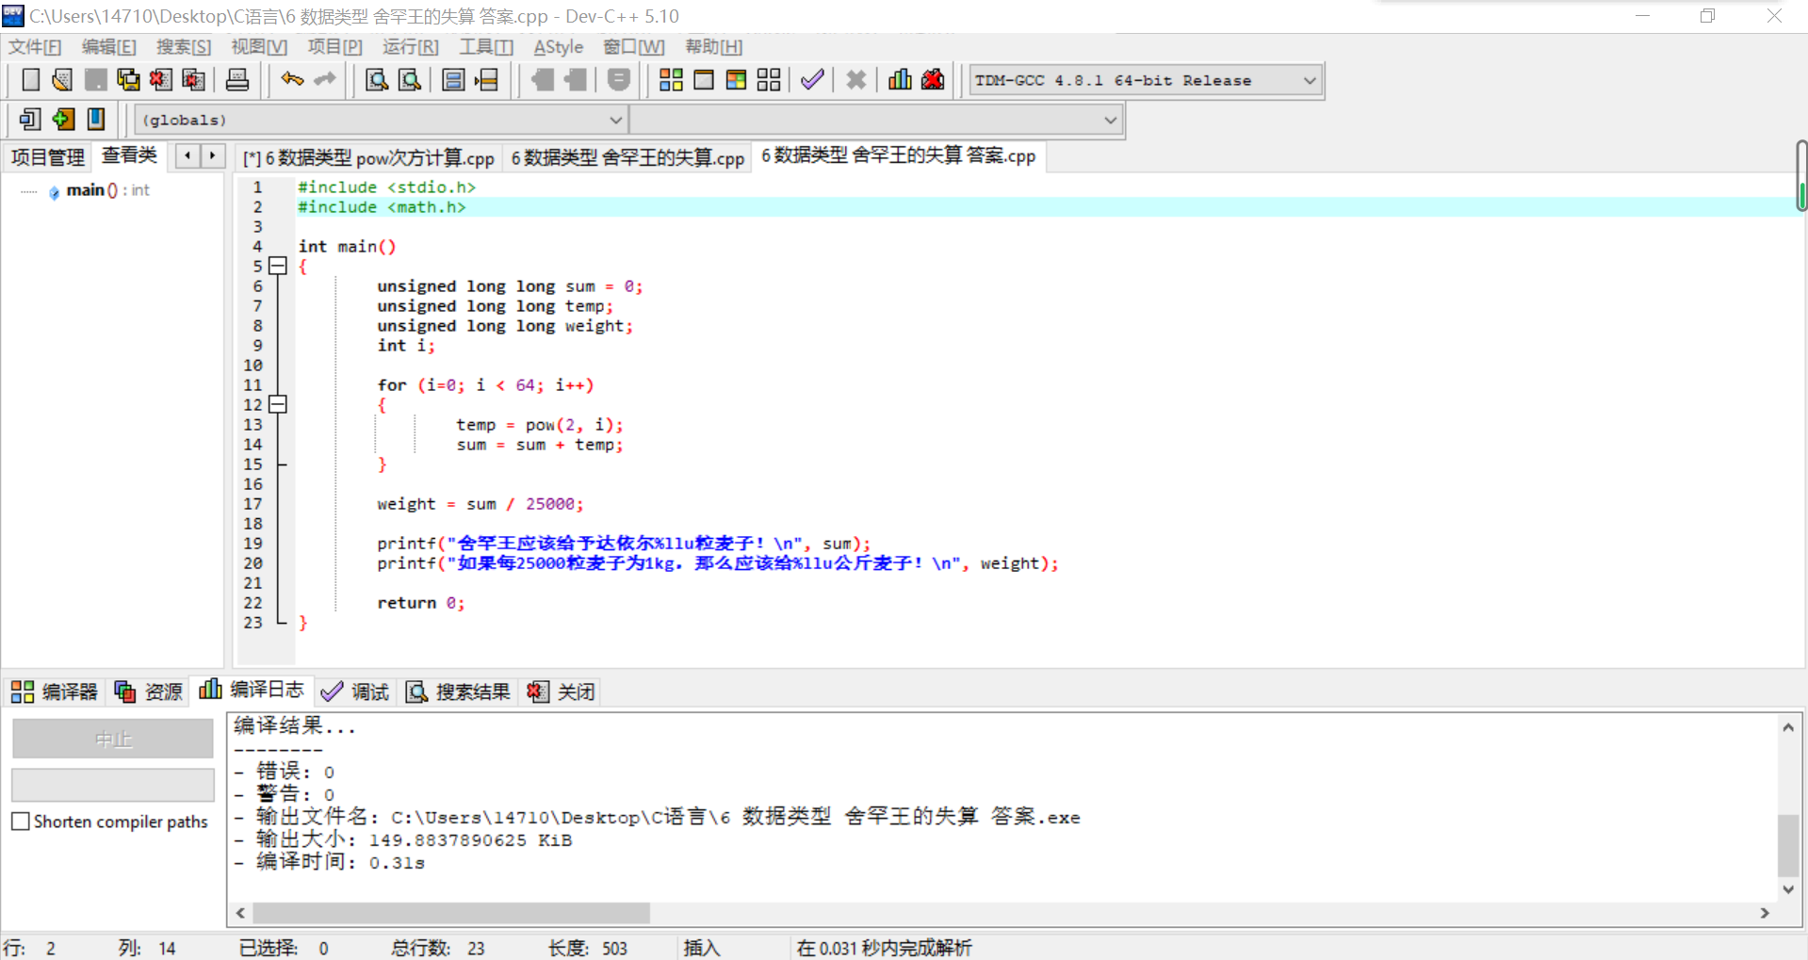Click the Goto function toolbar icon

pyautogui.click(x=453, y=80)
